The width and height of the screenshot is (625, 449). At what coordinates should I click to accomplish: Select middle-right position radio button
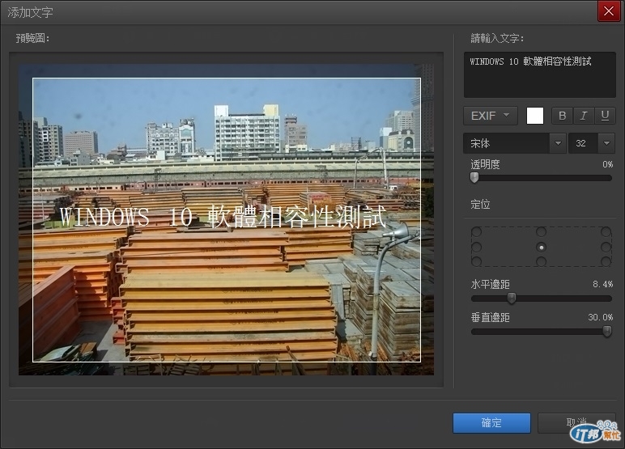click(606, 247)
